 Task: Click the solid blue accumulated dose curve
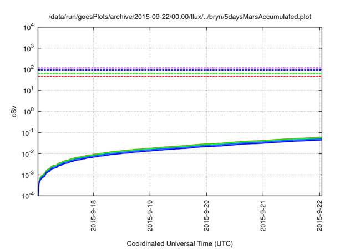pos(179,148)
